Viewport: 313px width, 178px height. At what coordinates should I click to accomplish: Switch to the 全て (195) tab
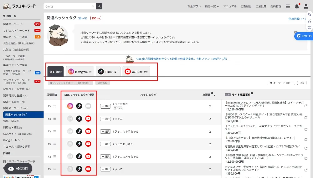pyautogui.click(x=55, y=72)
